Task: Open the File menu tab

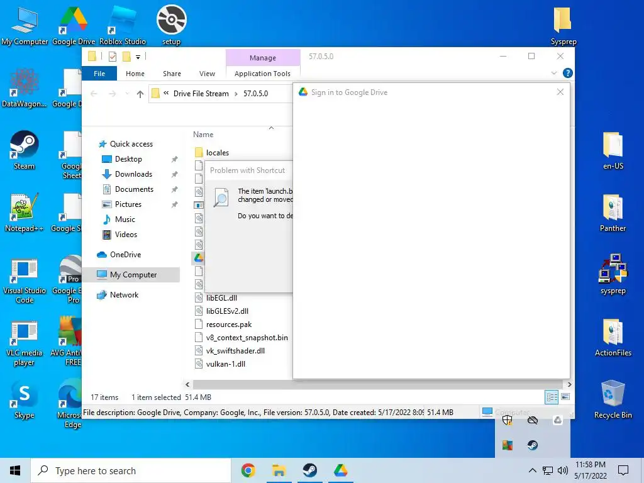Action: 99,74
